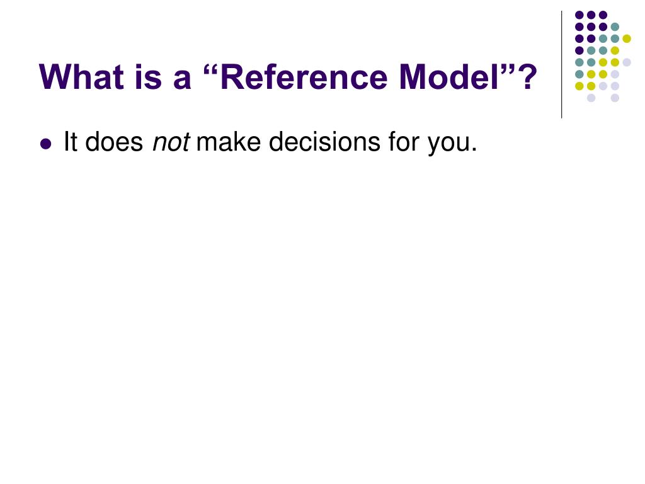Viewport: 645px width, 484px height.
Task: Click the word "make" in the bullet text
Action: click(x=228, y=142)
